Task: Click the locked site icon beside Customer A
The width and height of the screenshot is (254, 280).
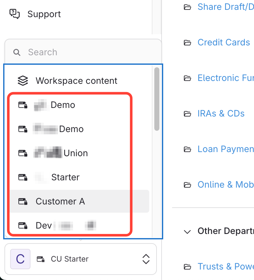Action: click(23, 201)
